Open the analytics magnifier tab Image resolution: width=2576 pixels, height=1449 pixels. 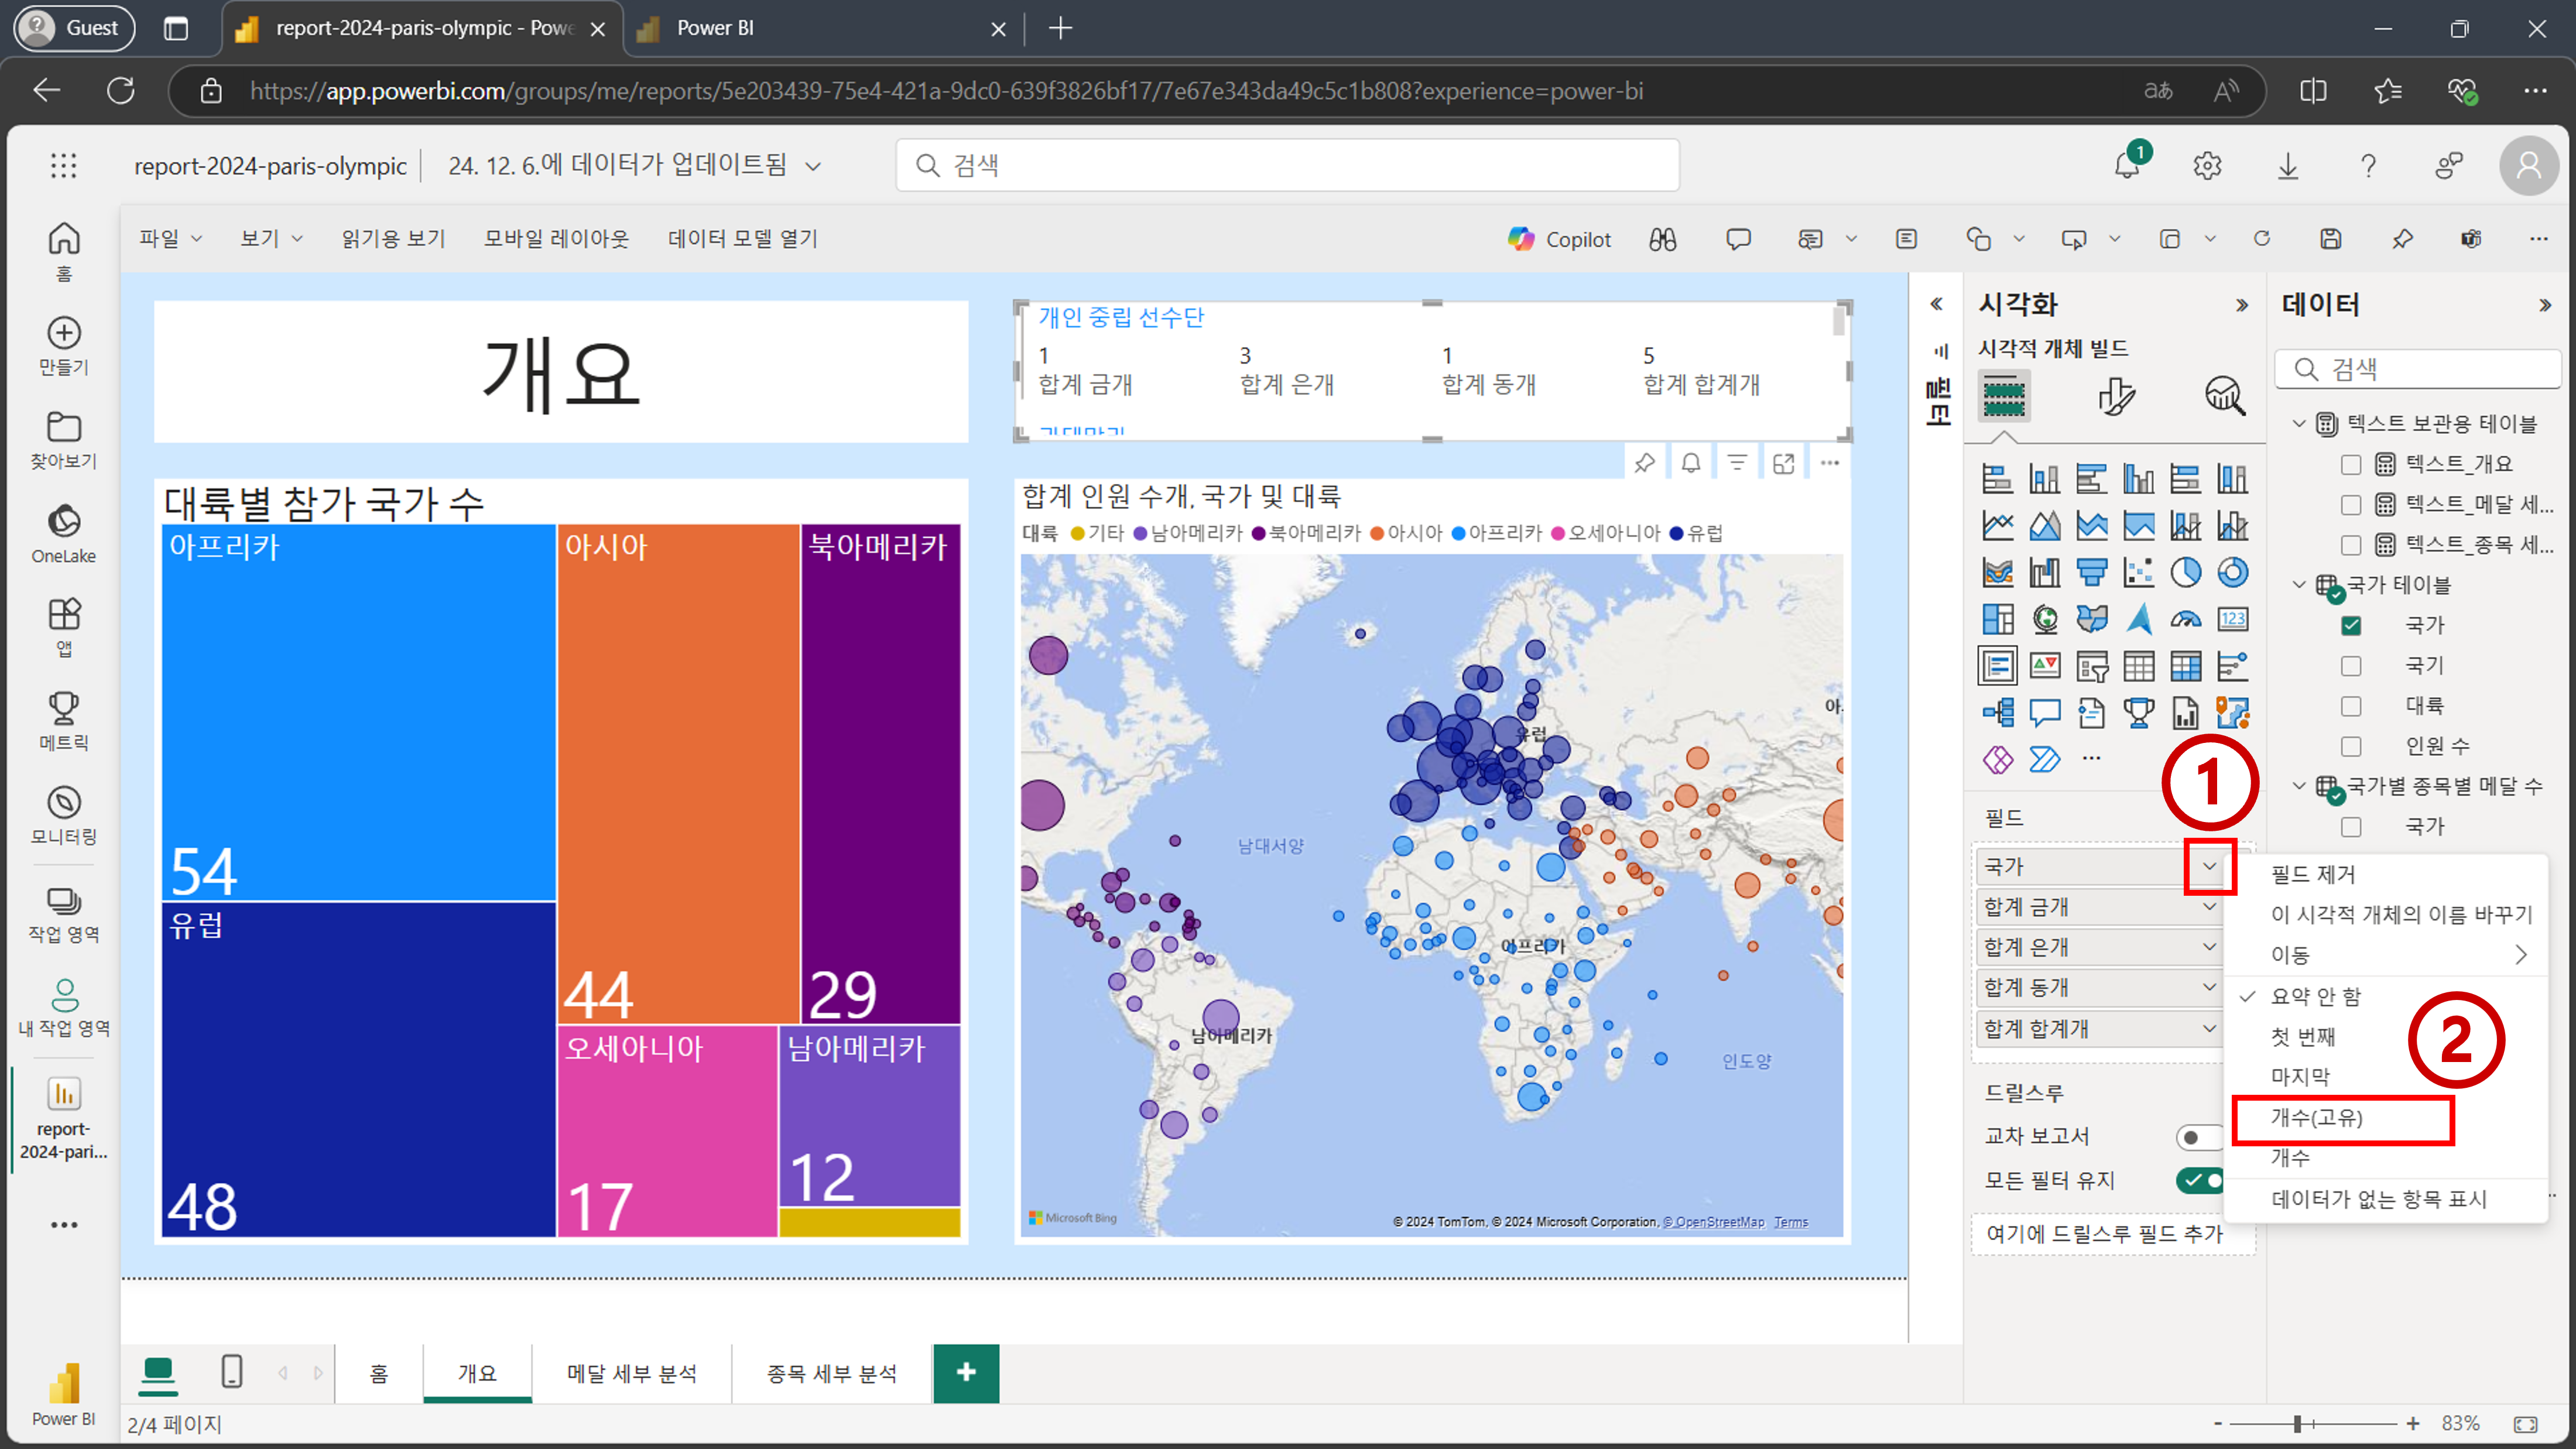pyautogui.click(x=2224, y=396)
